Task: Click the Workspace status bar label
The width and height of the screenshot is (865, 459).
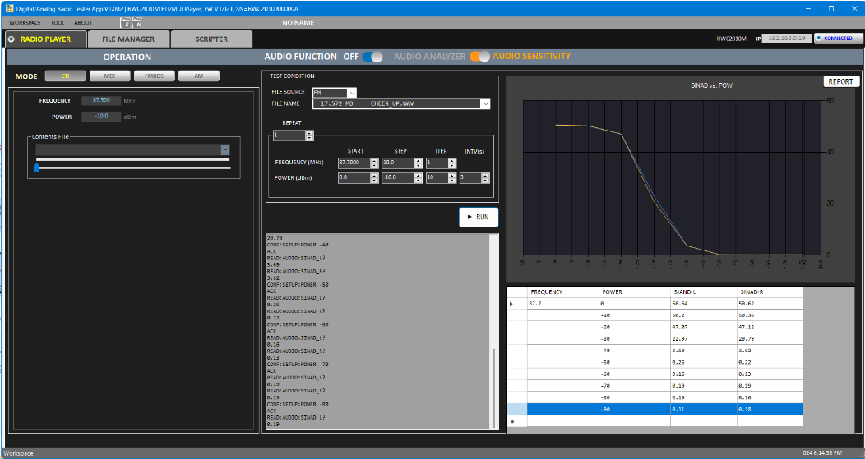Action: click(x=19, y=453)
